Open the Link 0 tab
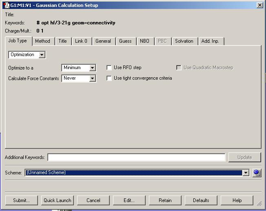The image size is (266, 211). click(81, 41)
